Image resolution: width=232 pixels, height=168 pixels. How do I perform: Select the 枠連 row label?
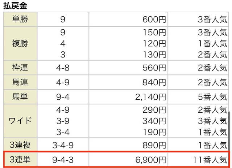tap(20, 68)
